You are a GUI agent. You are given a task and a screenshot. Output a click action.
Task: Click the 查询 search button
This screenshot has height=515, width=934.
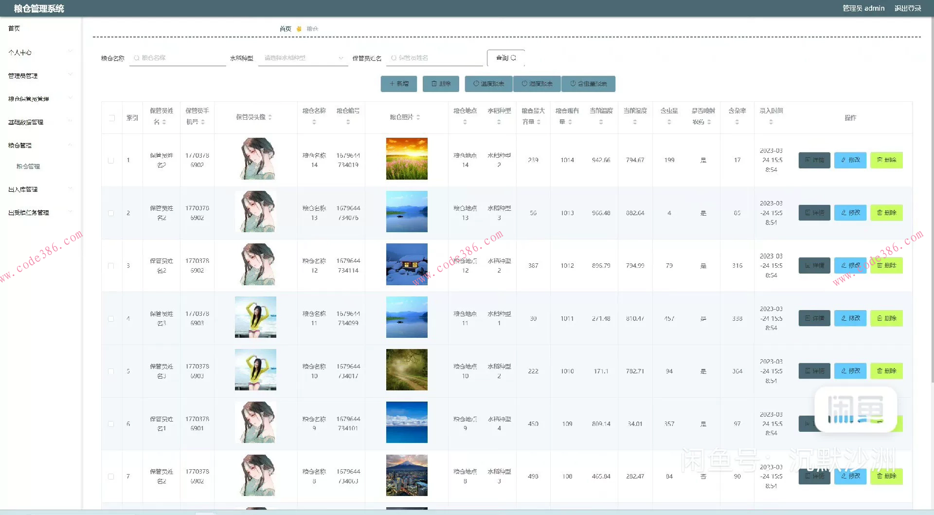pos(505,58)
